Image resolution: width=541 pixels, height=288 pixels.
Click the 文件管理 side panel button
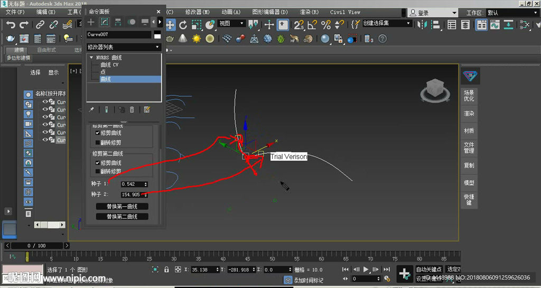pos(469,147)
